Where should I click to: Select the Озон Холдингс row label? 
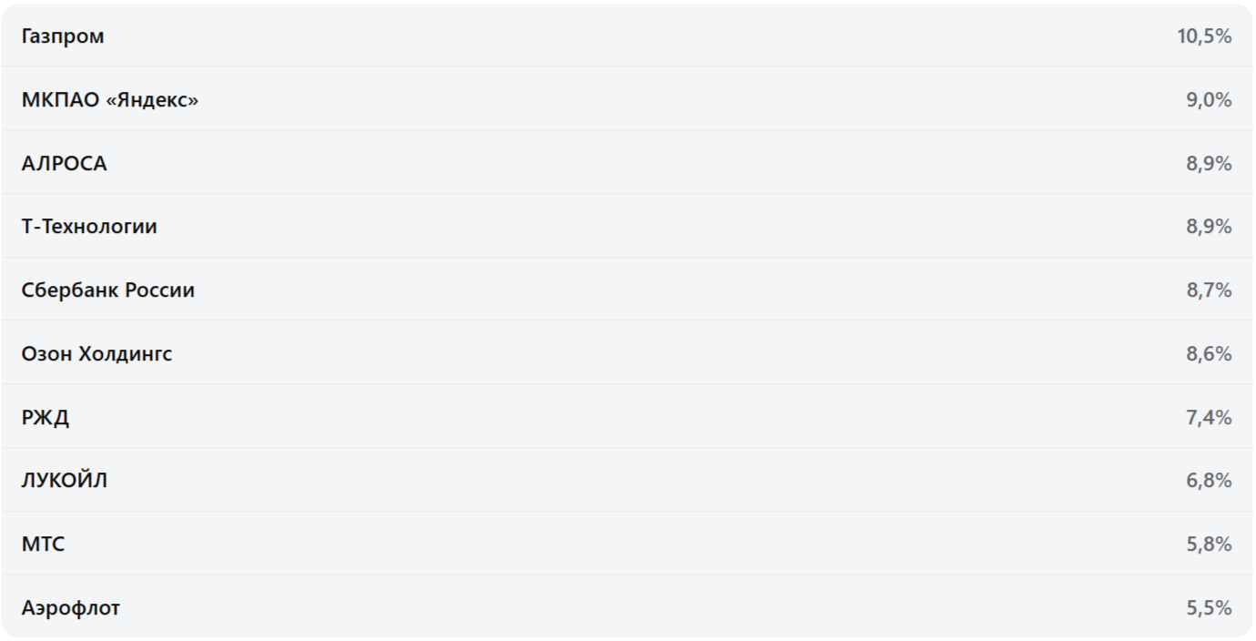pos(96,354)
